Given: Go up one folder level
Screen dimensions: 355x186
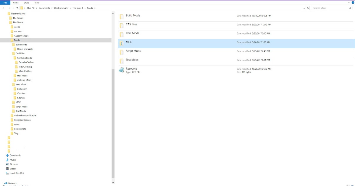Looking at the screenshot, I should [17, 8].
